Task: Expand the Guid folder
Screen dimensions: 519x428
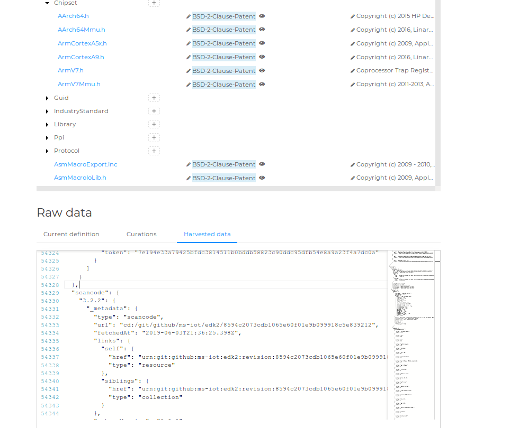Action: (x=47, y=97)
